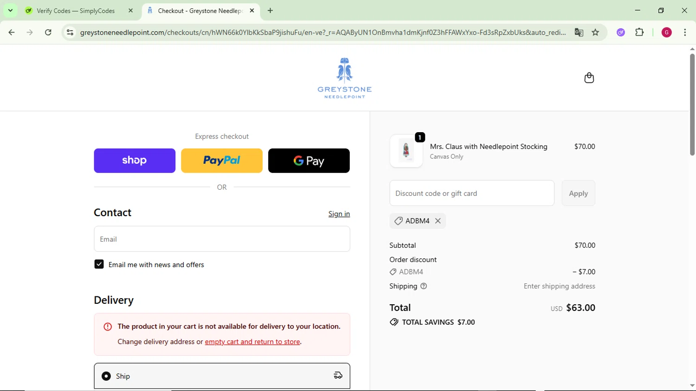Open Chrome three-dot menu
The image size is (696, 391).
pos(685,32)
